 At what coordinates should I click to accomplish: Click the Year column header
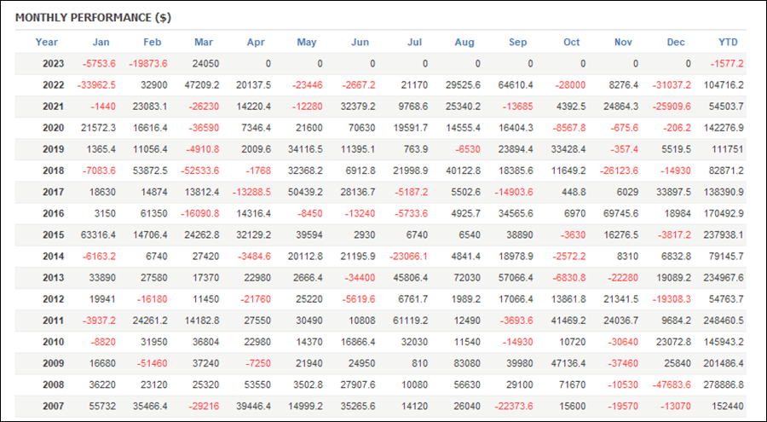click(47, 42)
